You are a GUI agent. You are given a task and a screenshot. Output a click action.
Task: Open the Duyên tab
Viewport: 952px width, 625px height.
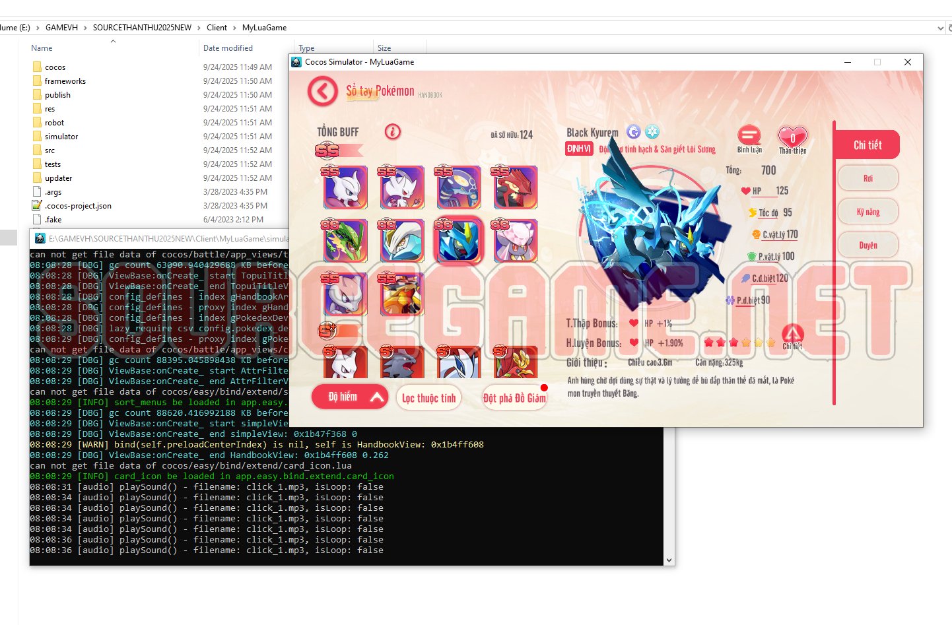pyautogui.click(x=867, y=246)
